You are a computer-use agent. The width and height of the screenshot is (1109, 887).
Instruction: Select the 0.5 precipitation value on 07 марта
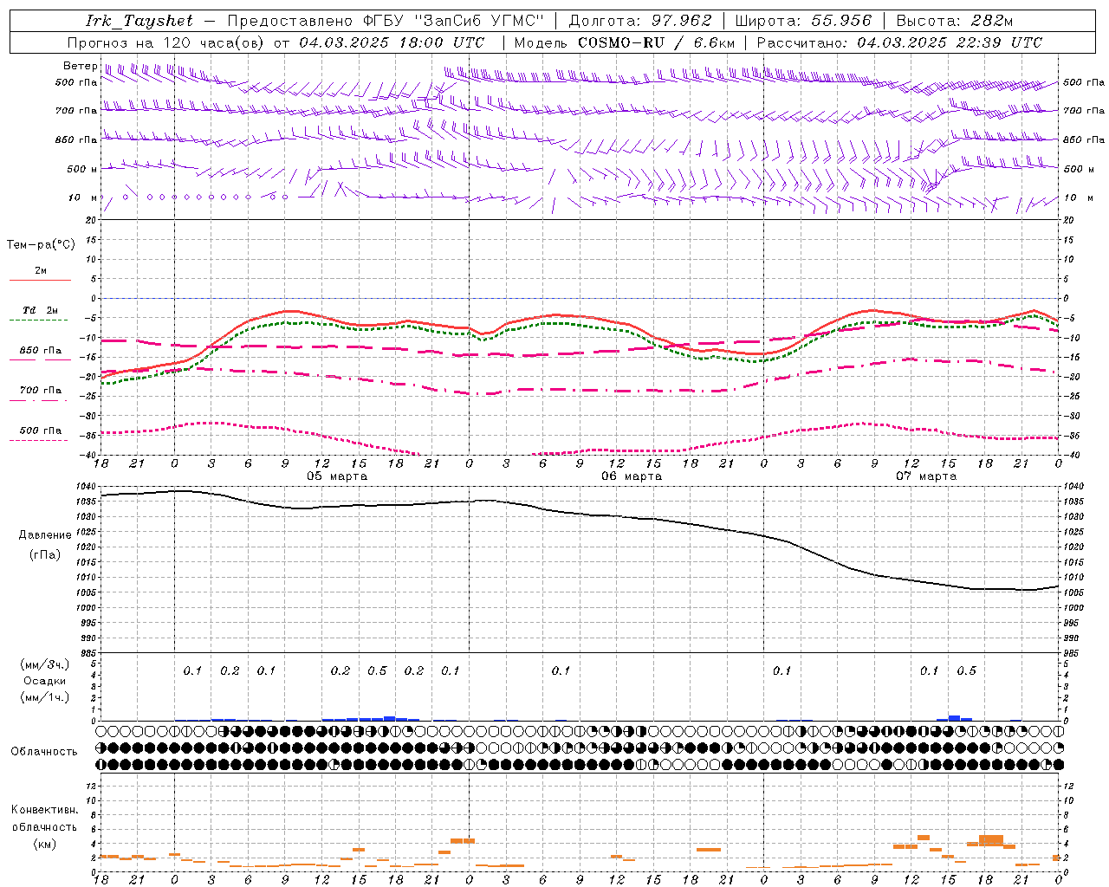[x=966, y=670]
